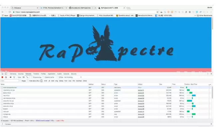Expand Other Bookmarks folder

[205, 16]
